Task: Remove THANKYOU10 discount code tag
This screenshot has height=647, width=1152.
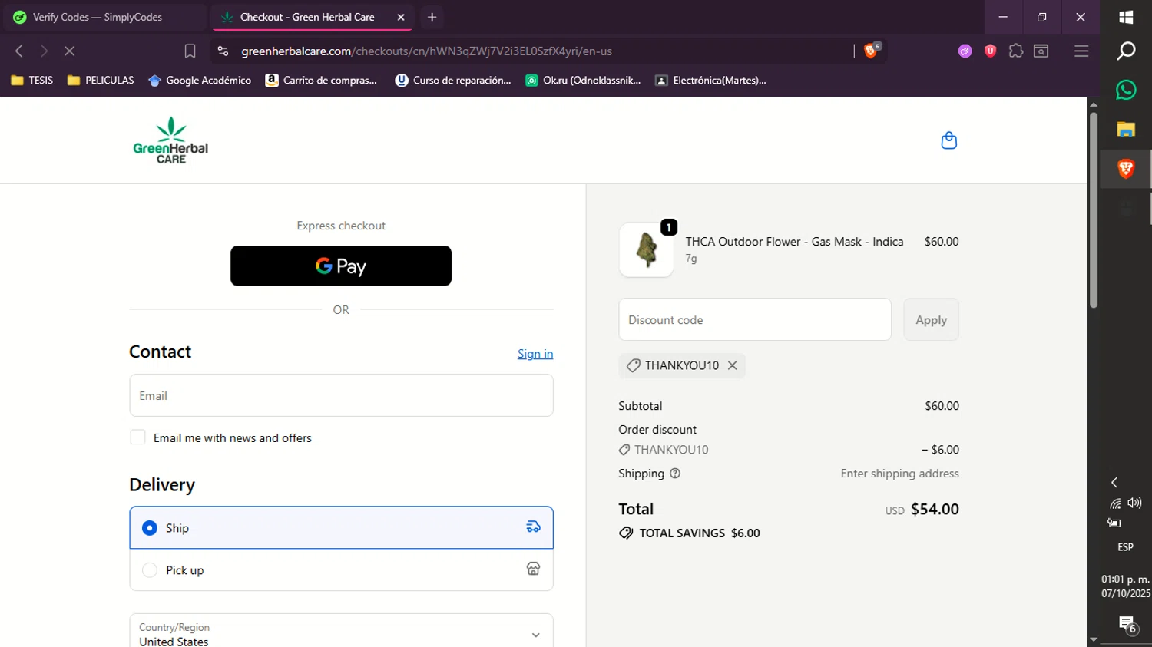Action: (x=733, y=365)
